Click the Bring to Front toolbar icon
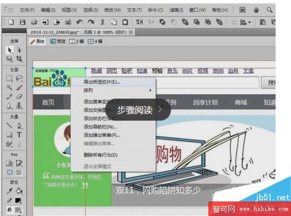Screen dimensions: 291x216 click(185, 22)
